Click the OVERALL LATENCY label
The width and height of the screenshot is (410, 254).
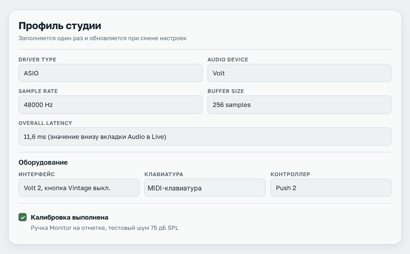click(45, 123)
